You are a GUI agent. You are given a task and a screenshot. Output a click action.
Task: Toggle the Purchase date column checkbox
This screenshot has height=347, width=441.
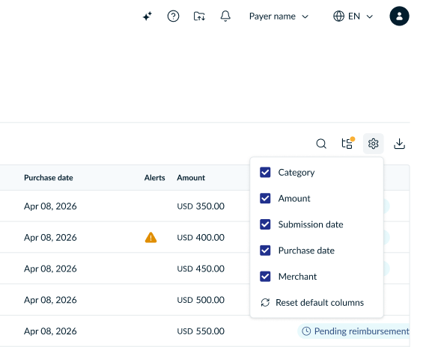pos(265,251)
